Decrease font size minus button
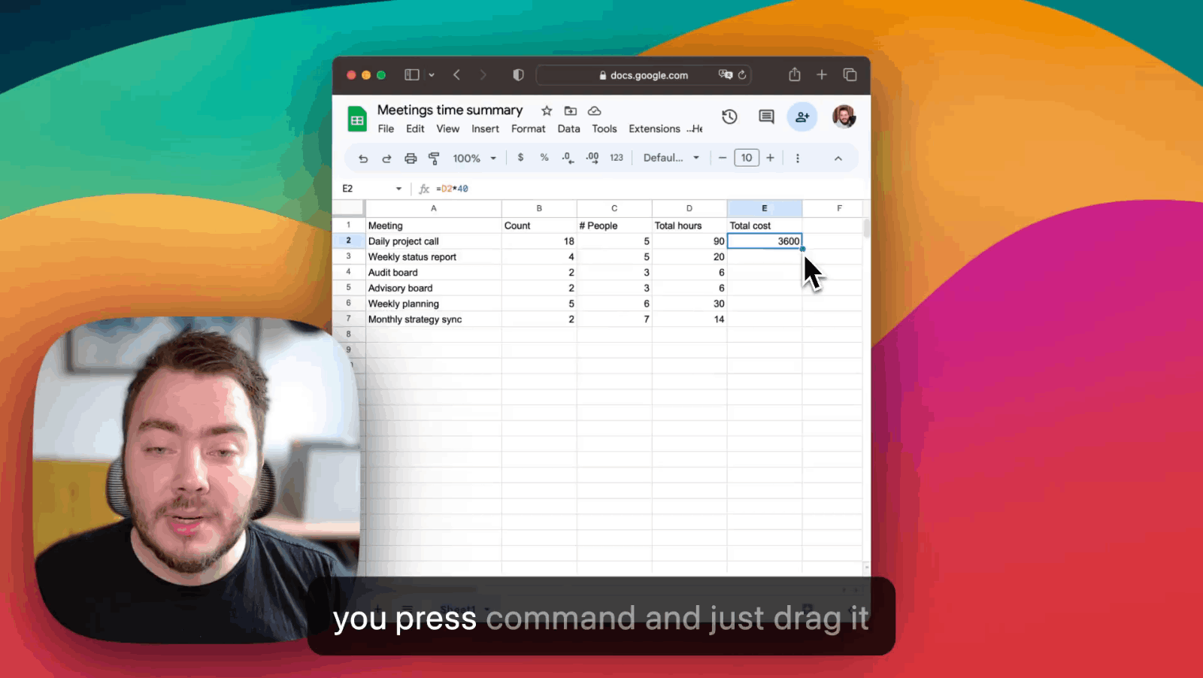The height and width of the screenshot is (678, 1203). click(x=723, y=158)
